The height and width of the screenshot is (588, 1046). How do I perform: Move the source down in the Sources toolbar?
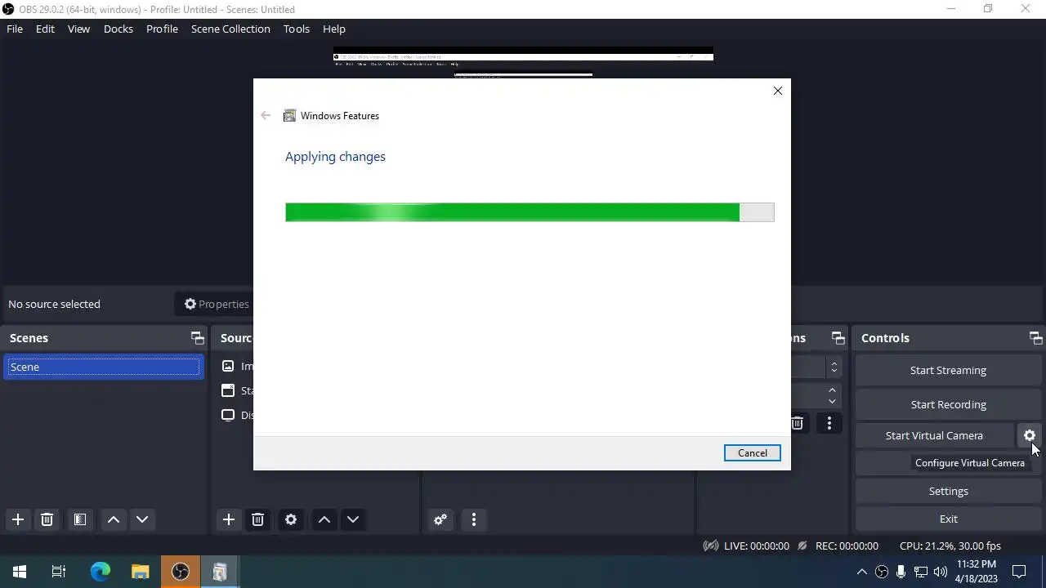[353, 519]
